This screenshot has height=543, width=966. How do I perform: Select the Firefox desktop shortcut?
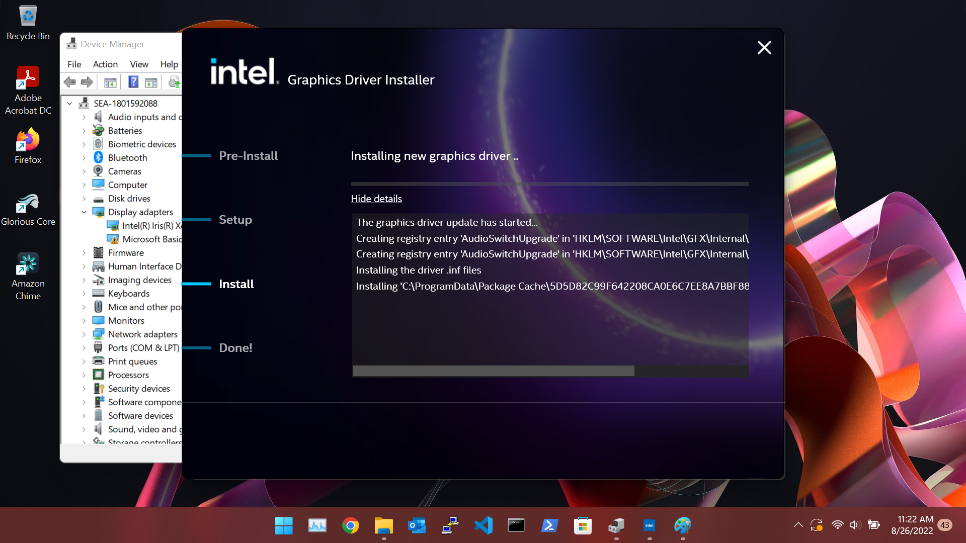click(x=28, y=146)
